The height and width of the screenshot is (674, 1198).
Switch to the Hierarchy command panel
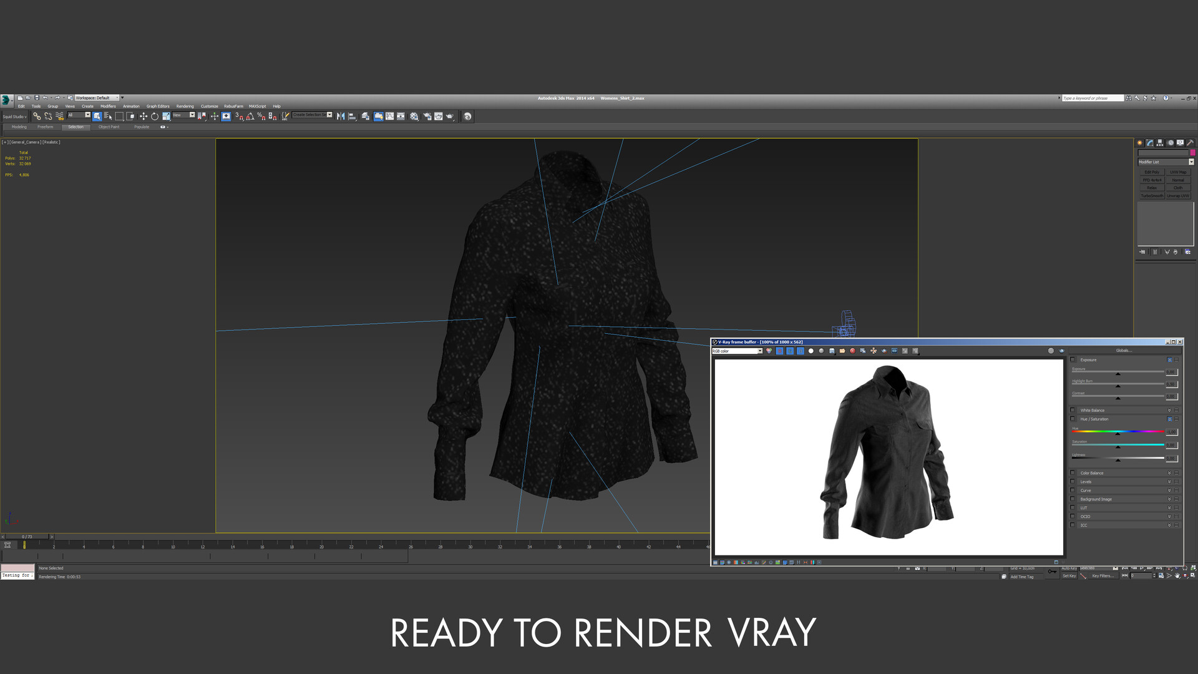1159,143
